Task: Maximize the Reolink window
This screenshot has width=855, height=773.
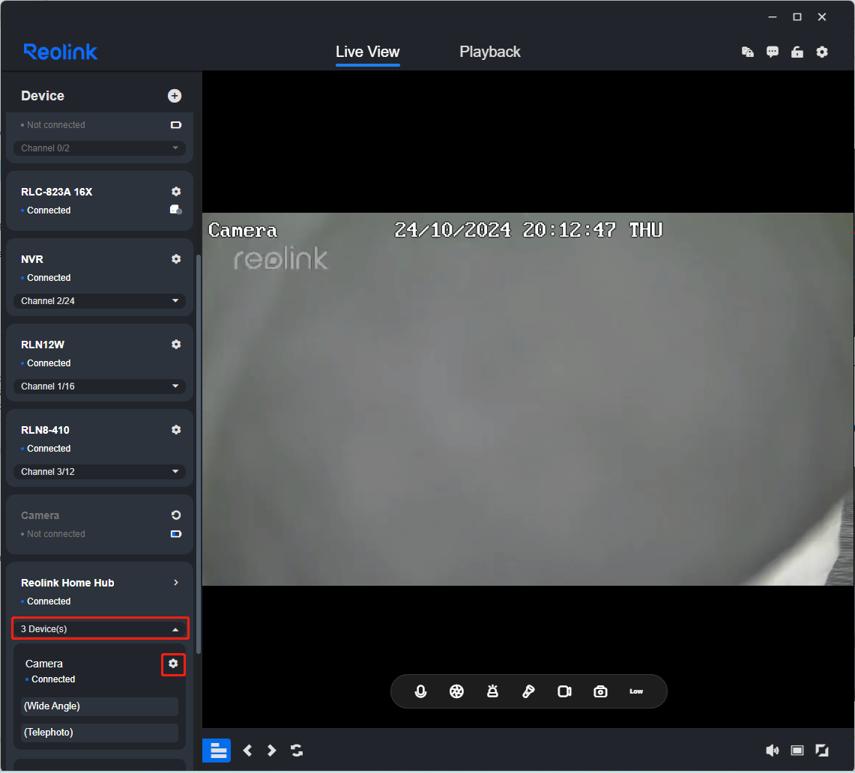Action: (x=797, y=17)
